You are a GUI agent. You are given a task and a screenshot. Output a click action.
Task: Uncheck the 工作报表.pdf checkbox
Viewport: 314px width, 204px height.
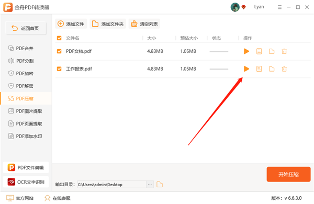[x=59, y=69]
